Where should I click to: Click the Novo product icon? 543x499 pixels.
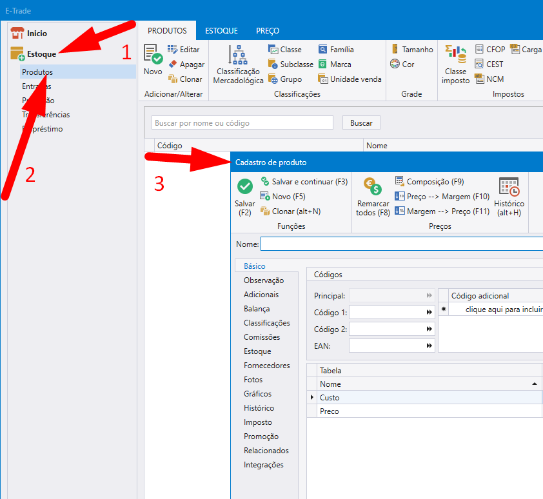(153, 54)
